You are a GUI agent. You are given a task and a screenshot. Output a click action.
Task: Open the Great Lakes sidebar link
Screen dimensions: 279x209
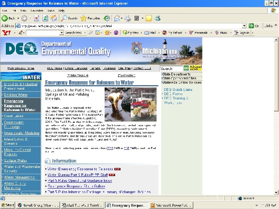pyautogui.click(x=14, y=116)
